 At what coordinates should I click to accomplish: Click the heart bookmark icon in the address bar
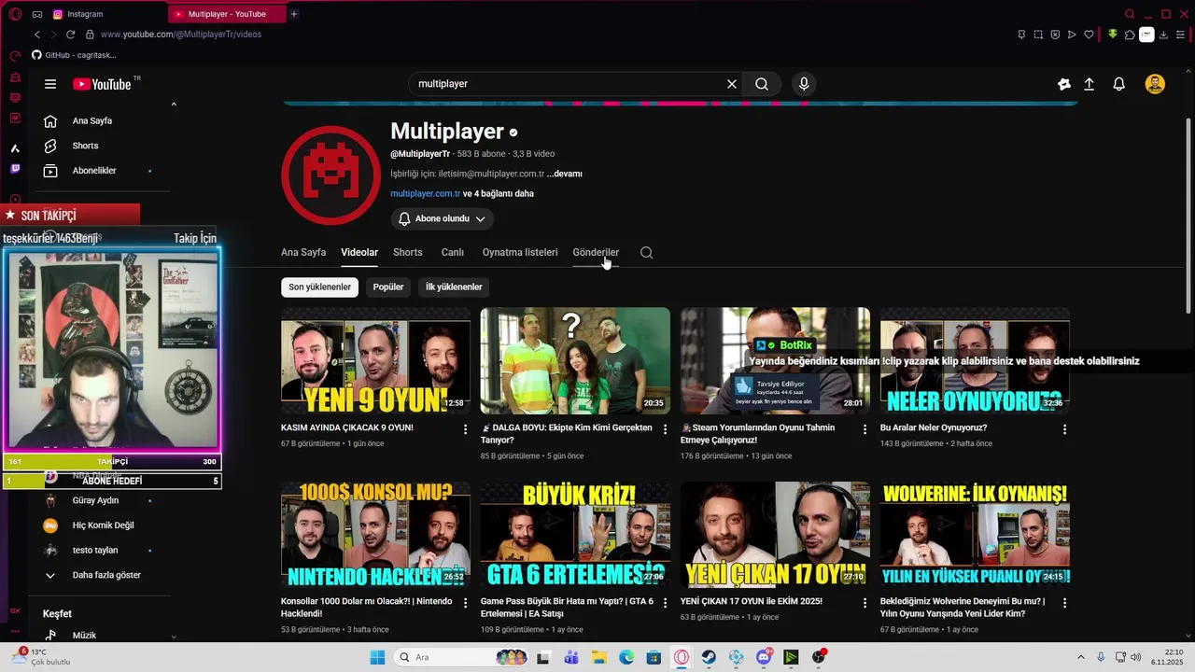(1089, 35)
